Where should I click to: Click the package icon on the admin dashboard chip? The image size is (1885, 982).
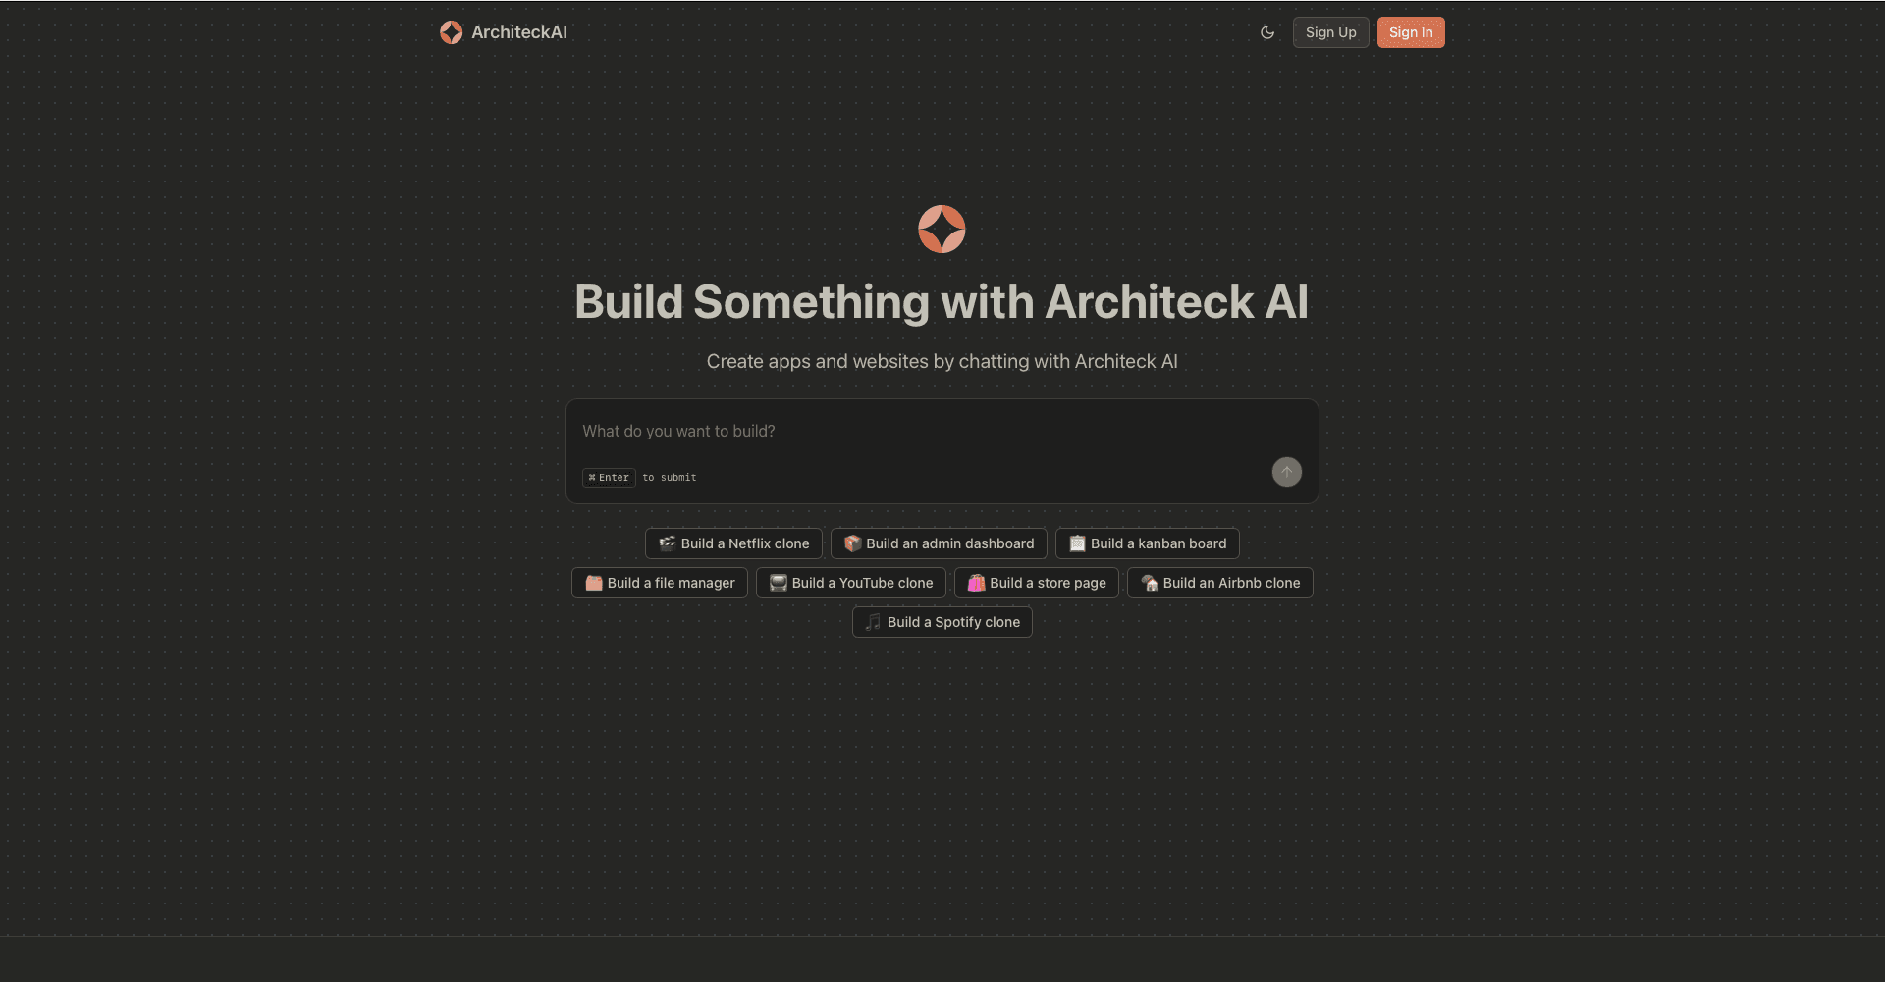pyautogui.click(x=852, y=543)
